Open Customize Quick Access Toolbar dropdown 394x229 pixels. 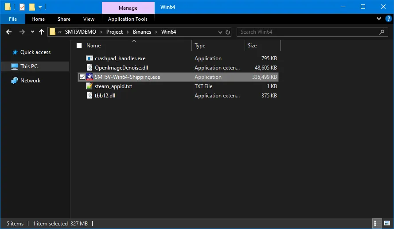tap(40, 8)
